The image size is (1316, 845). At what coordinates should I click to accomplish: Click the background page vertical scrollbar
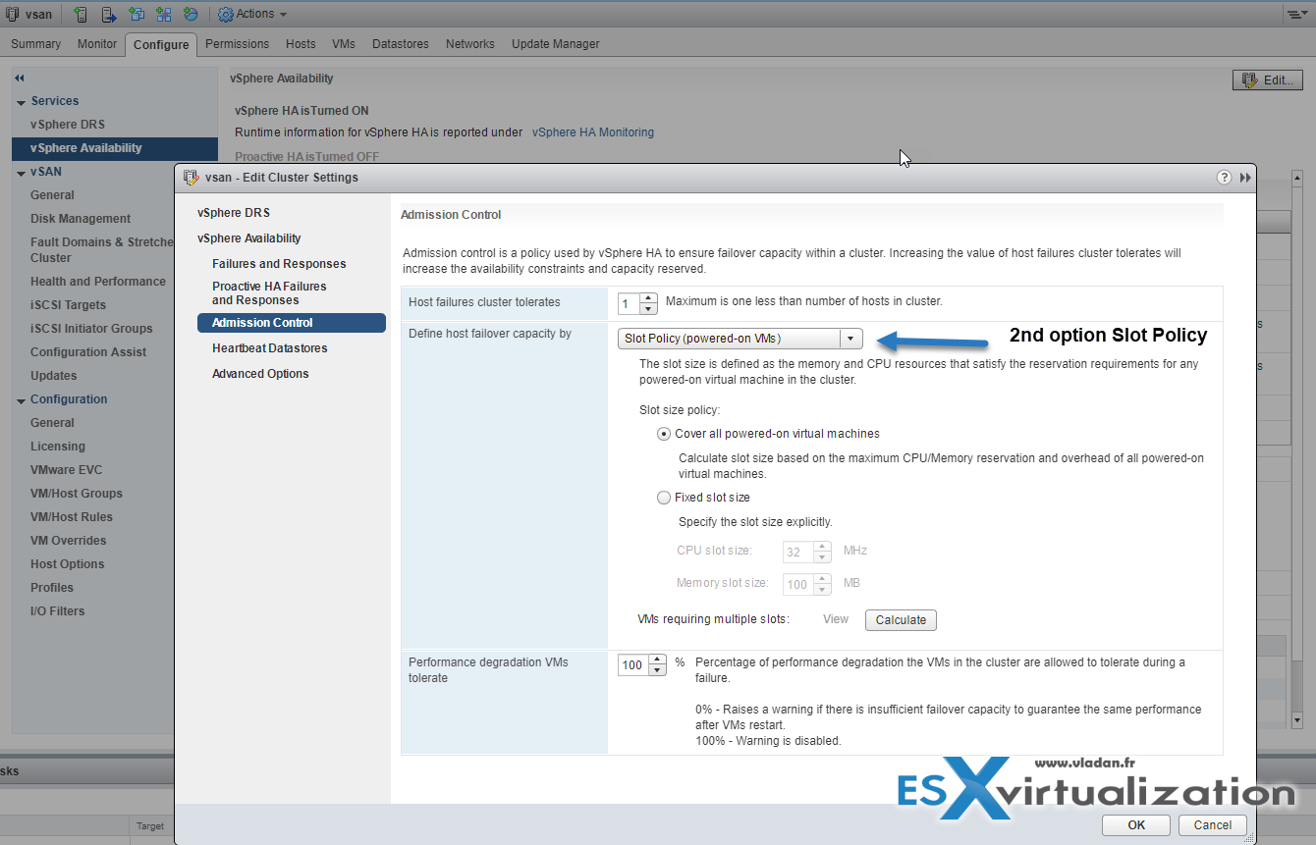(x=1297, y=448)
